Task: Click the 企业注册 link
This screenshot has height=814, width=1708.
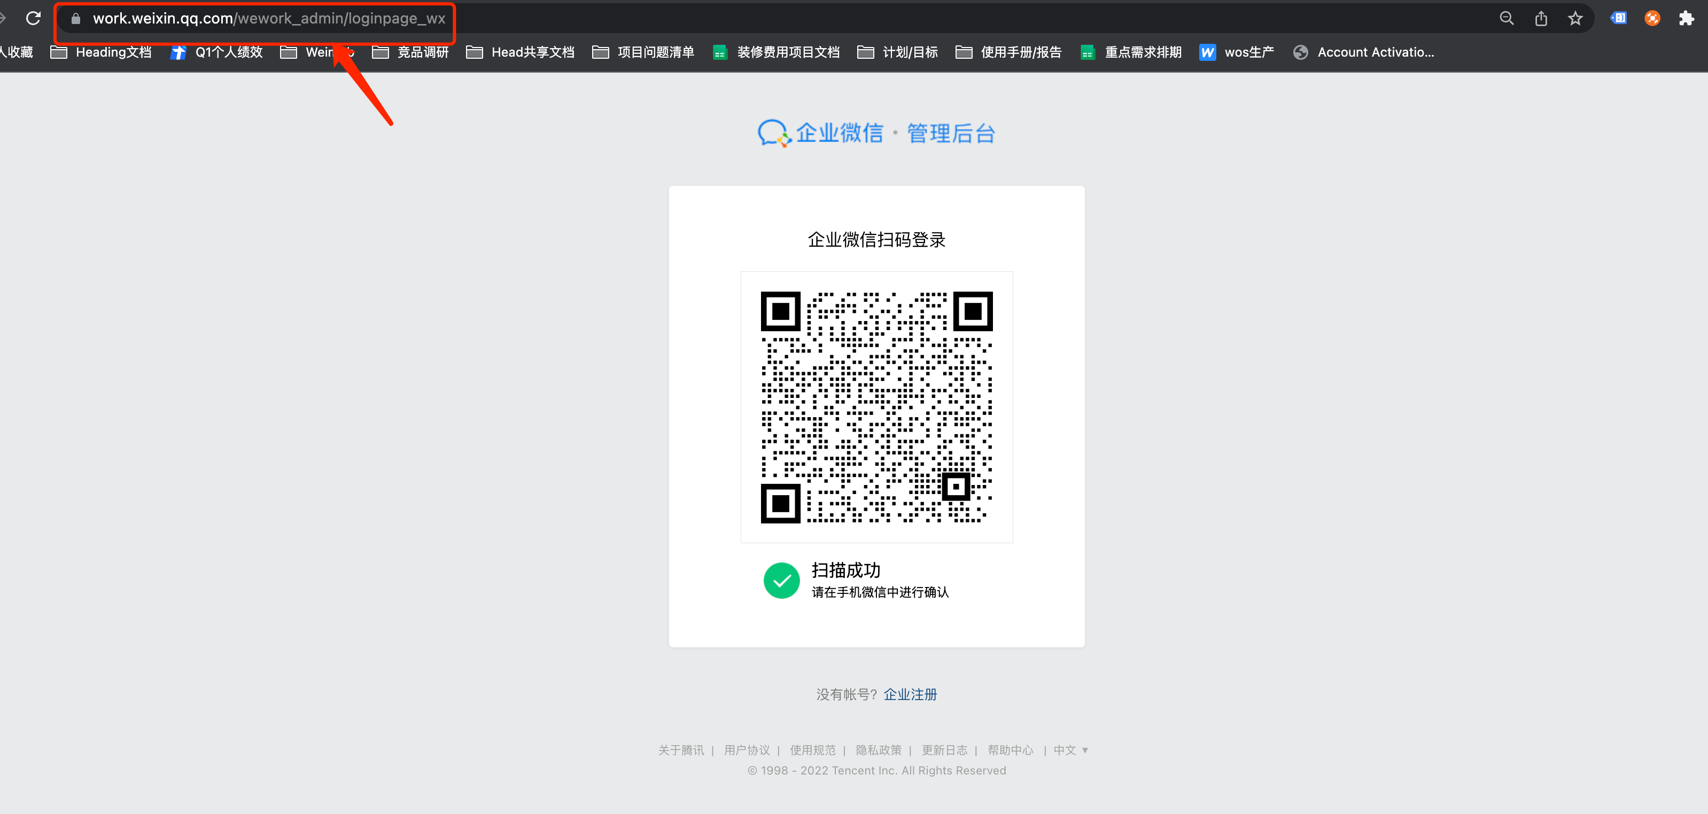Action: (x=910, y=694)
